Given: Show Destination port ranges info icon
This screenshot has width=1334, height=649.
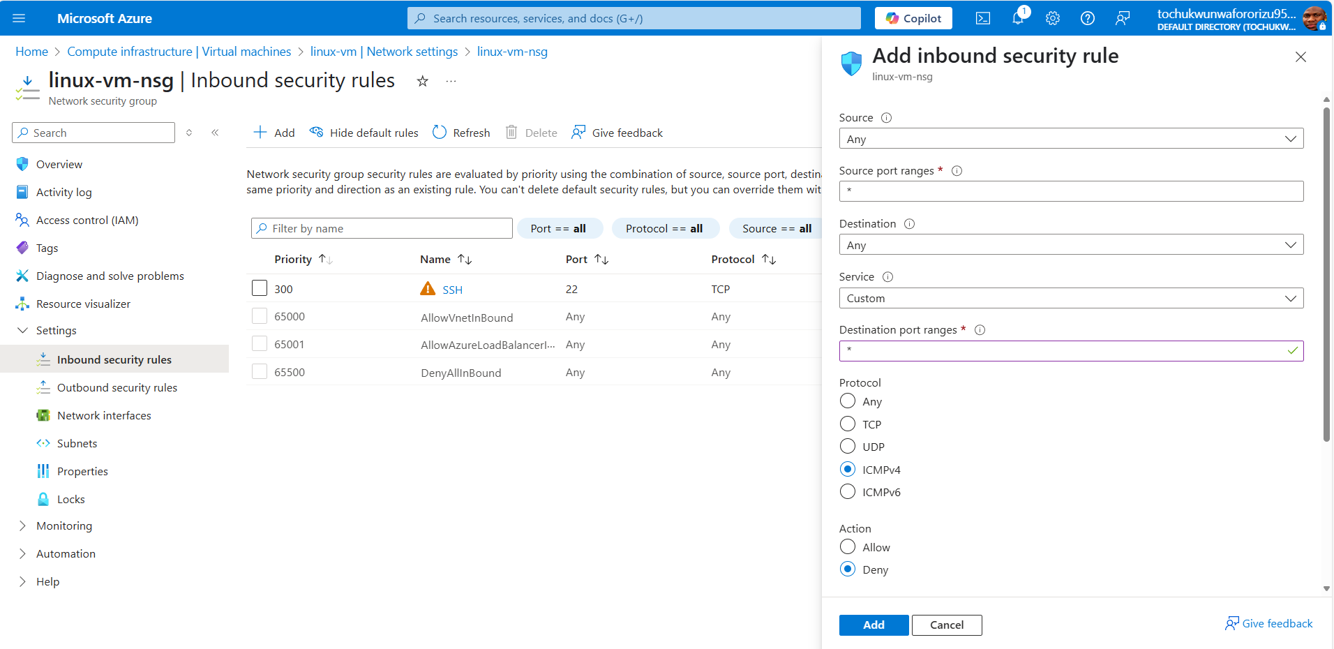Looking at the screenshot, I should pos(980,330).
